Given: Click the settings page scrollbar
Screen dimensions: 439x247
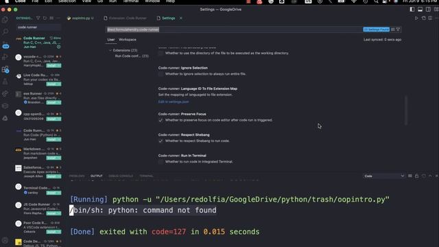Looking at the screenshot, I should coord(406,110).
